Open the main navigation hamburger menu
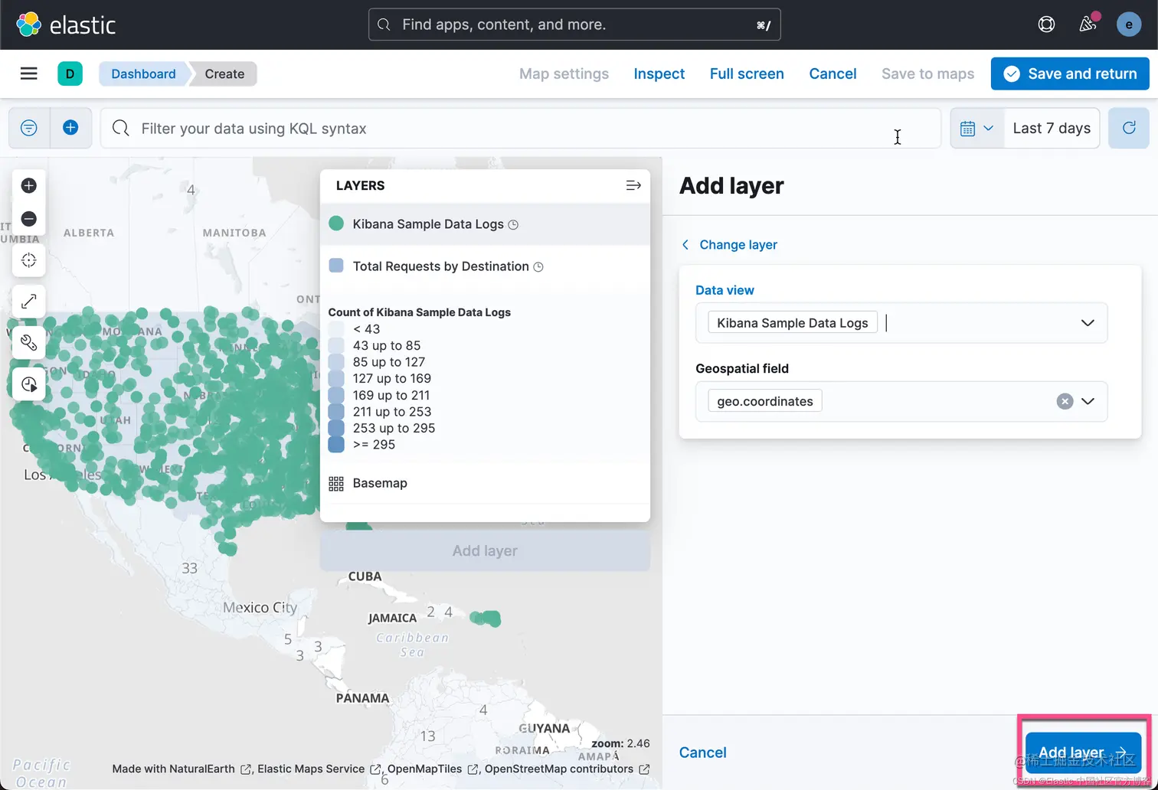 (28, 73)
